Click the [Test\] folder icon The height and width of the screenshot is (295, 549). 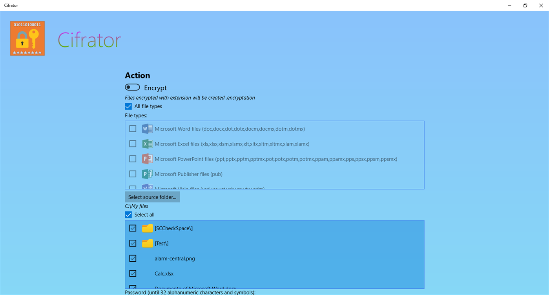pyautogui.click(x=147, y=243)
